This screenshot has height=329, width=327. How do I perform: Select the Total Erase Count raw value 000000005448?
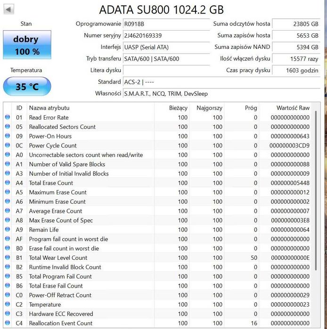coord(290,183)
